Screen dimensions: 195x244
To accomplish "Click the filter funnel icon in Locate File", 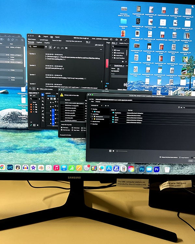I will (x=179, y=107).
